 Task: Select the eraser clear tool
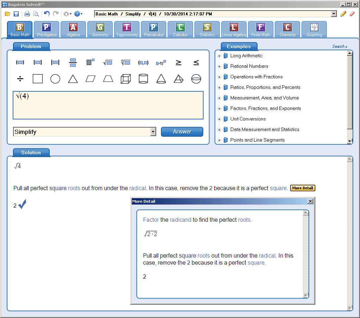tap(352, 14)
